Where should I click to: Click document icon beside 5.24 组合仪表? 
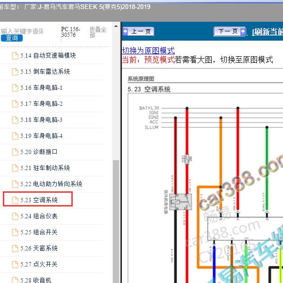click(x=15, y=216)
